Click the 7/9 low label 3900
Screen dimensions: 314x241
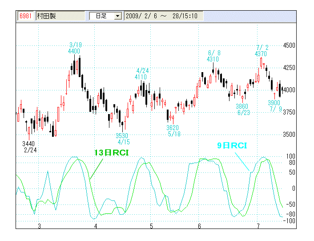274,102
